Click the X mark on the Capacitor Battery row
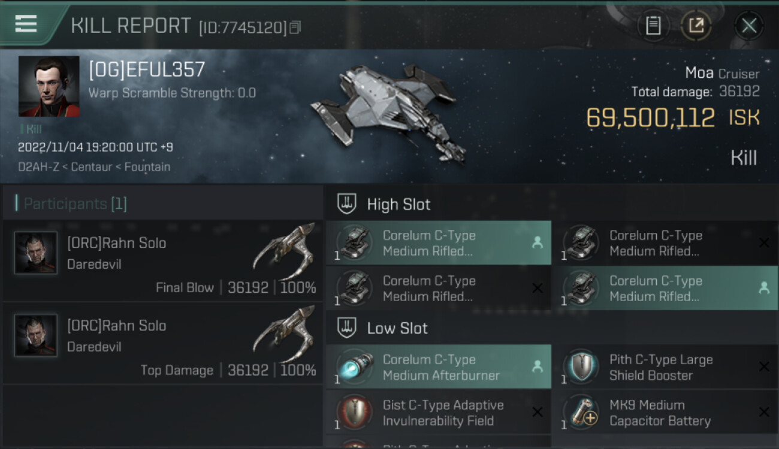Screen dimensions: 779x449 click(764, 412)
